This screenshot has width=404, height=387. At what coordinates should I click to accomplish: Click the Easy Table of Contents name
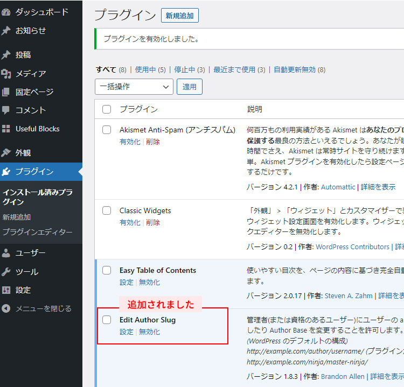pos(158,270)
